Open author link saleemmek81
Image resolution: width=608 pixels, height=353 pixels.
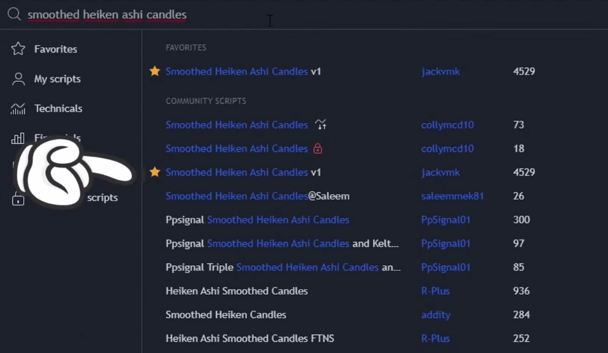pos(452,196)
